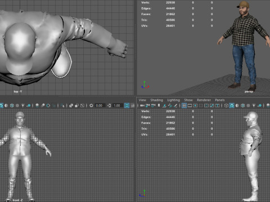
Task: Click the Gamma value field 1.00
Action: (x=118, y=105)
